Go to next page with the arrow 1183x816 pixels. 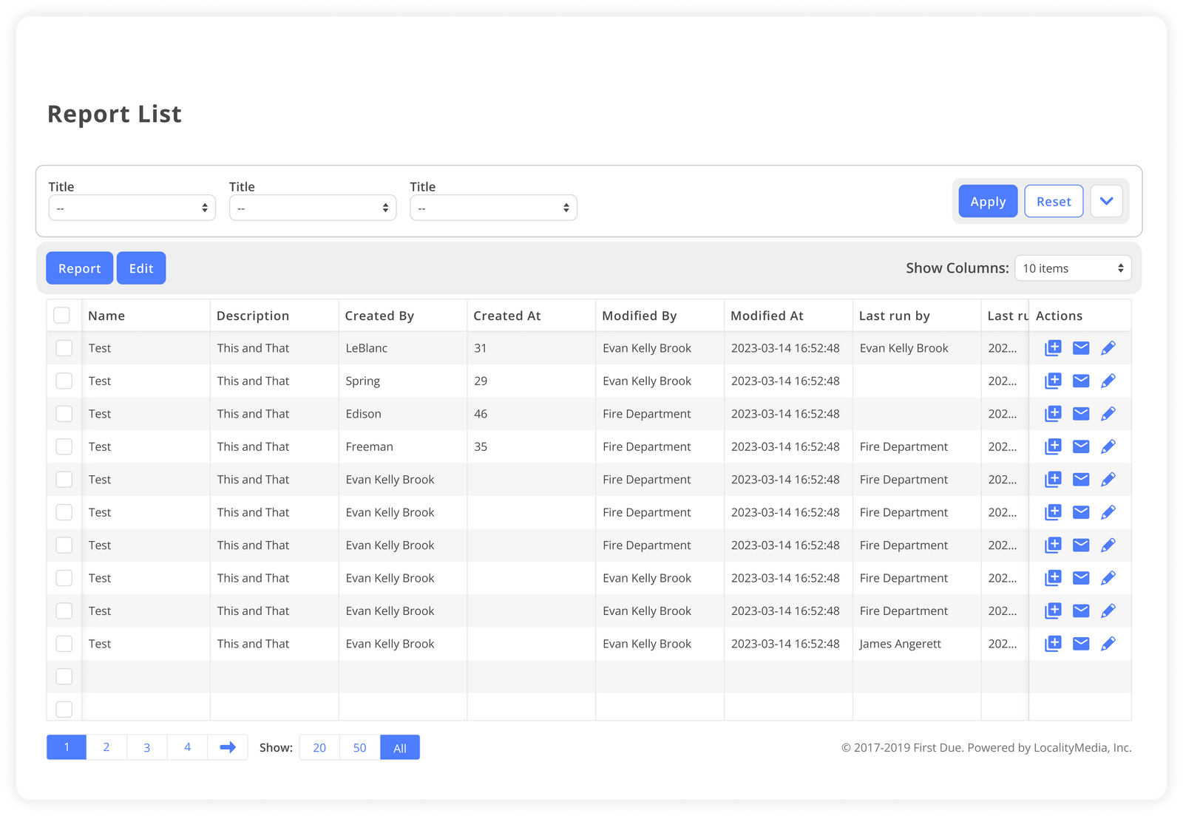click(228, 747)
